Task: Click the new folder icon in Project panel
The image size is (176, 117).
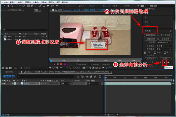Action: [x=7, y=68]
